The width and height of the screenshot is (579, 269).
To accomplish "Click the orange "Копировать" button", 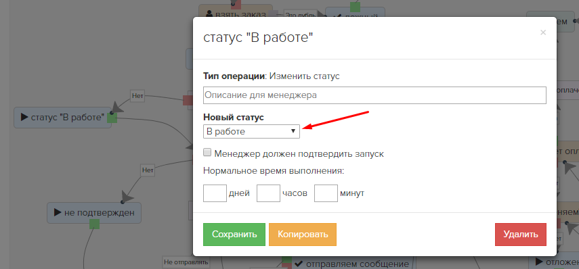I will (303, 235).
